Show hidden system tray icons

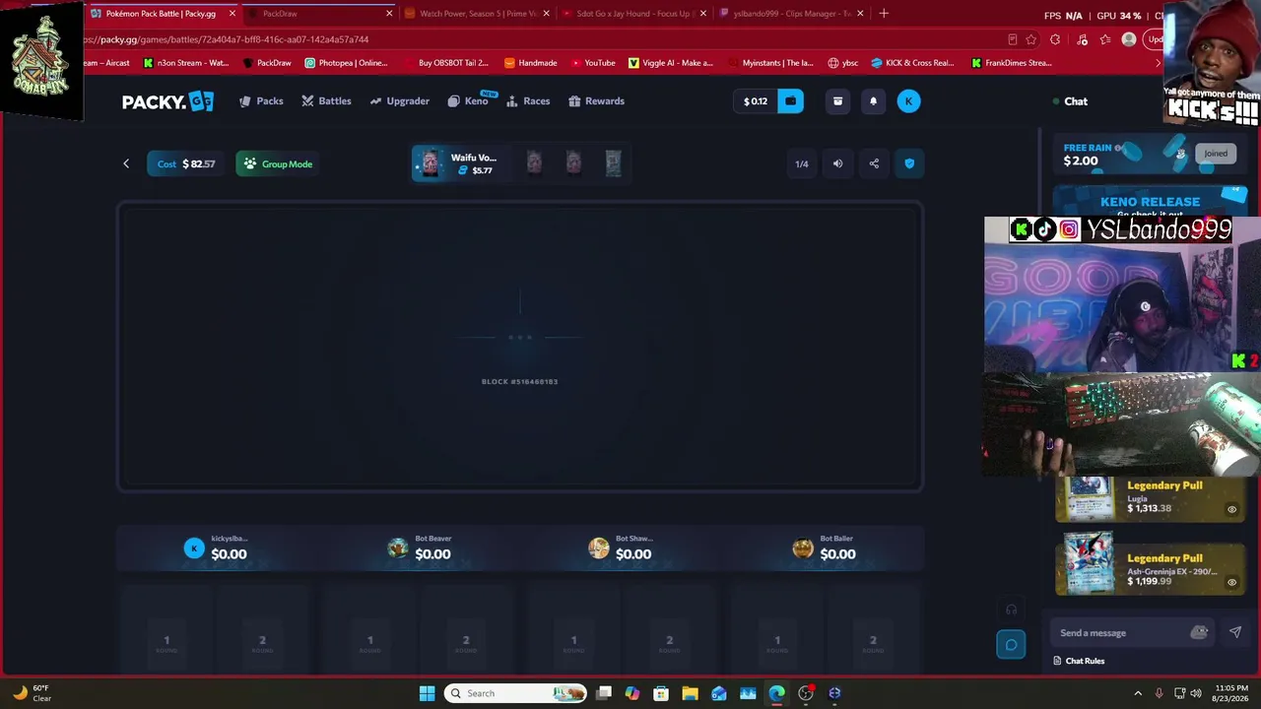[1138, 693]
